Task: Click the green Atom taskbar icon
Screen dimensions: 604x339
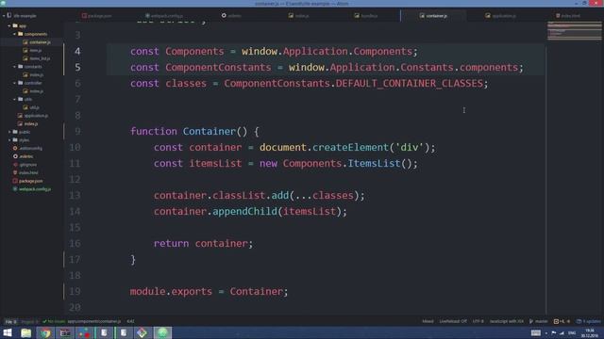Action: (162, 332)
